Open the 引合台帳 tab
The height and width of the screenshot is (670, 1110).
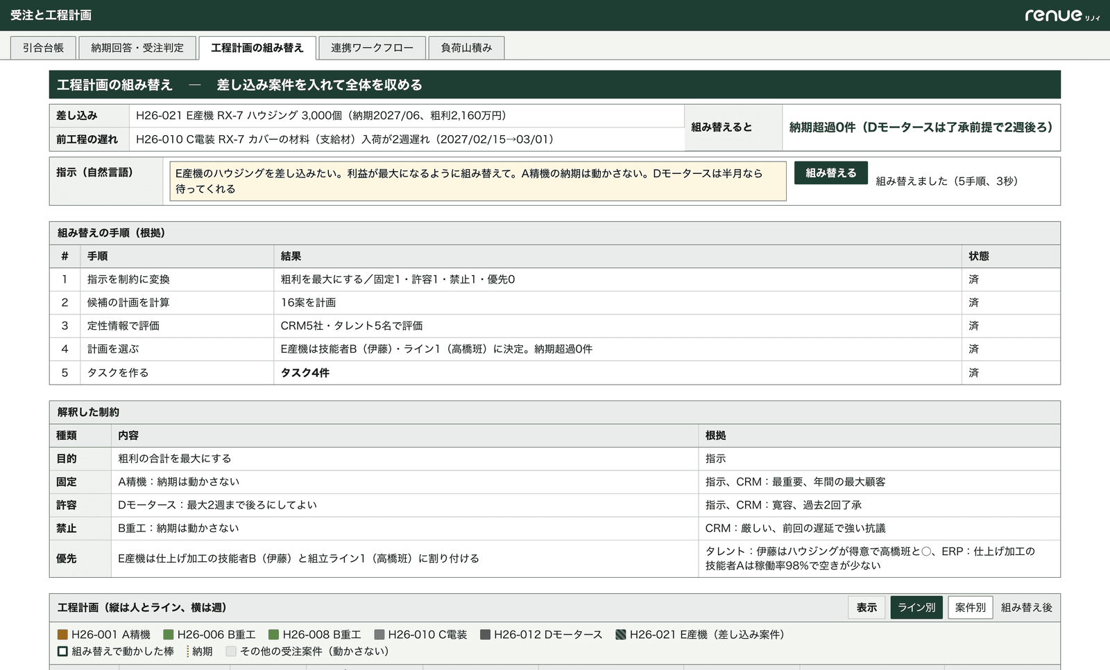(43, 48)
